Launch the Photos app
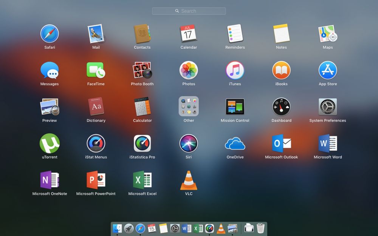 pos(189,70)
